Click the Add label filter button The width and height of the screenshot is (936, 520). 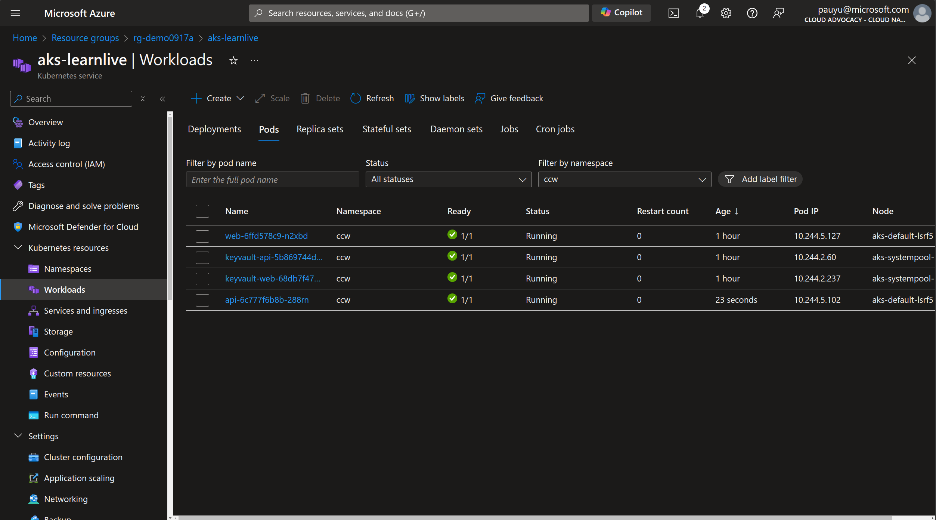point(760,179)
